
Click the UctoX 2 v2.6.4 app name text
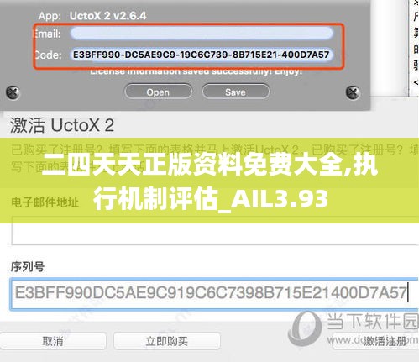(x=107, y=16)
